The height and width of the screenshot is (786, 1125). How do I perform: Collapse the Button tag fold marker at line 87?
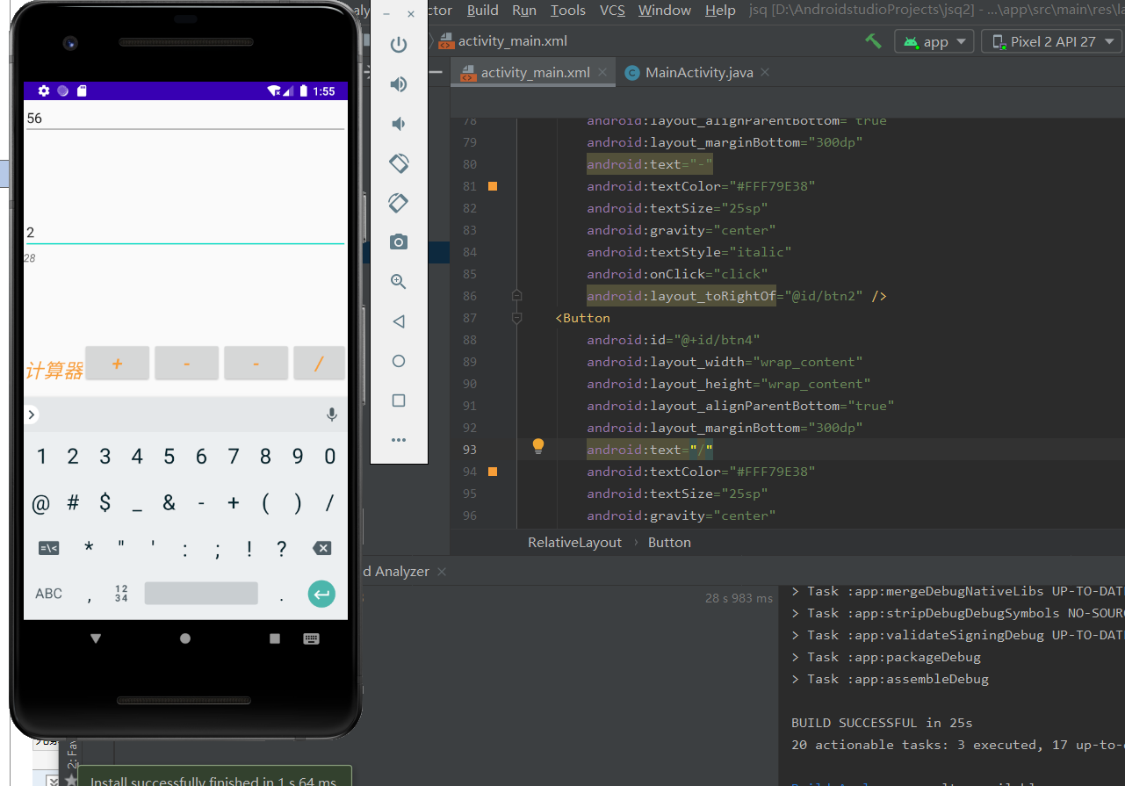pos(517,318)
